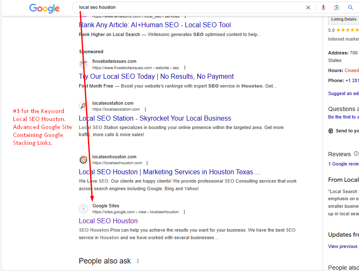Screen dimensions: 359x271
Task: Click localseohouston.com target favicon
Action: click(x=83, y=160)
